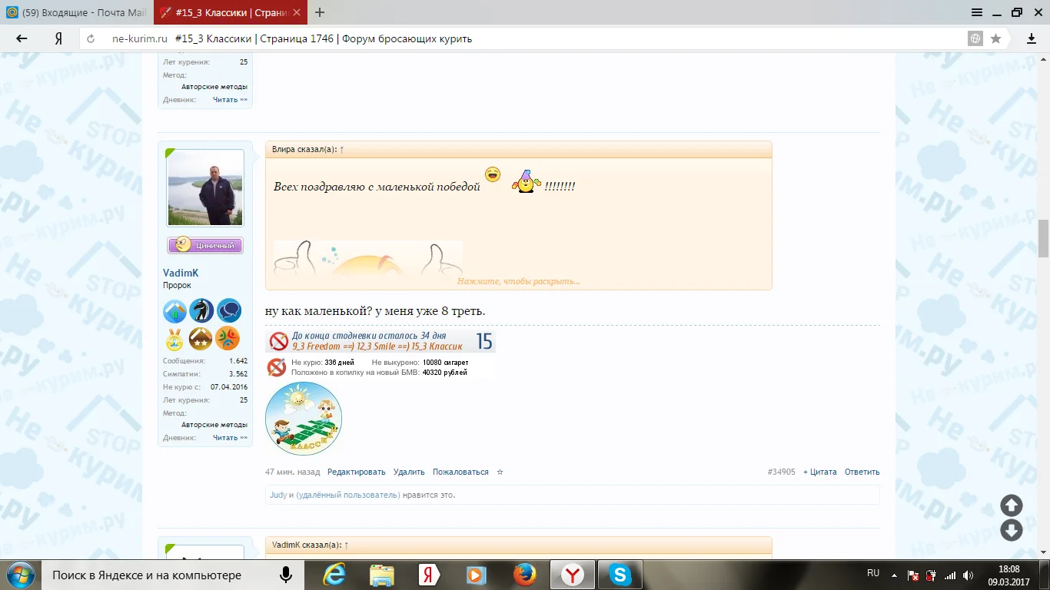1050x590 pixels.
Task: Switch input language with the RU indicator
Action: [873, 573]
